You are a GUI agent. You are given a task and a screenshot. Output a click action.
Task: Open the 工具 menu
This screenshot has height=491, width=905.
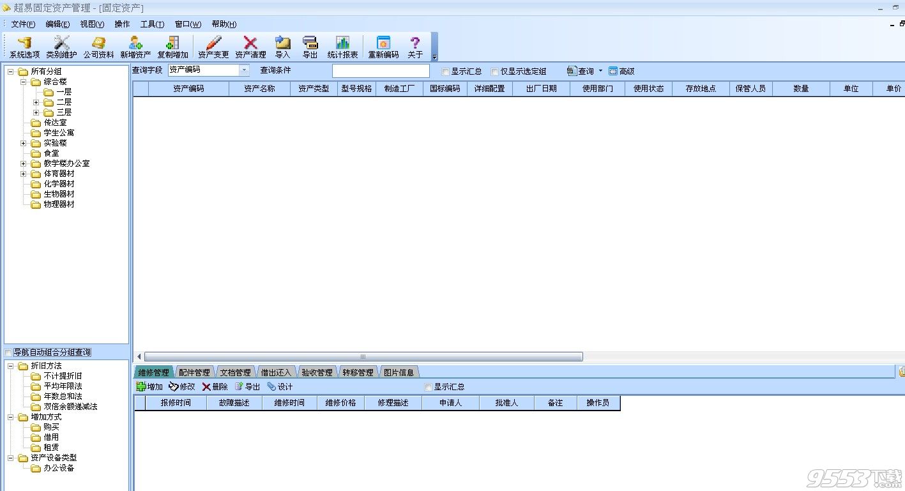pos(152,24)
